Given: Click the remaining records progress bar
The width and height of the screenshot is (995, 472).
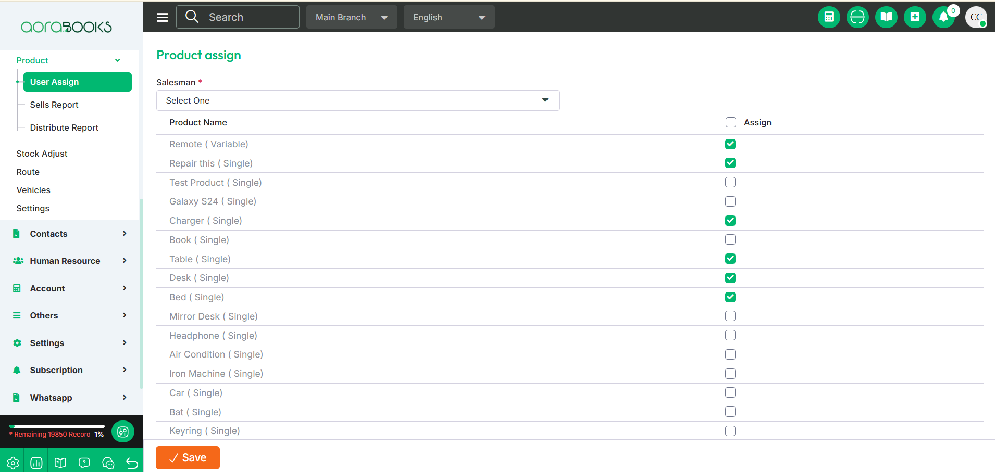Looking at the screenshot, I should point(57,426).
